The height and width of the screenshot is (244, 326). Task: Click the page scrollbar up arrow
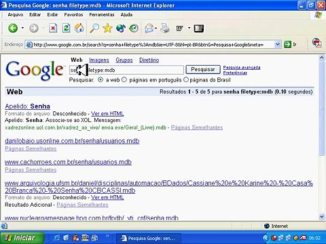(322, 58)
